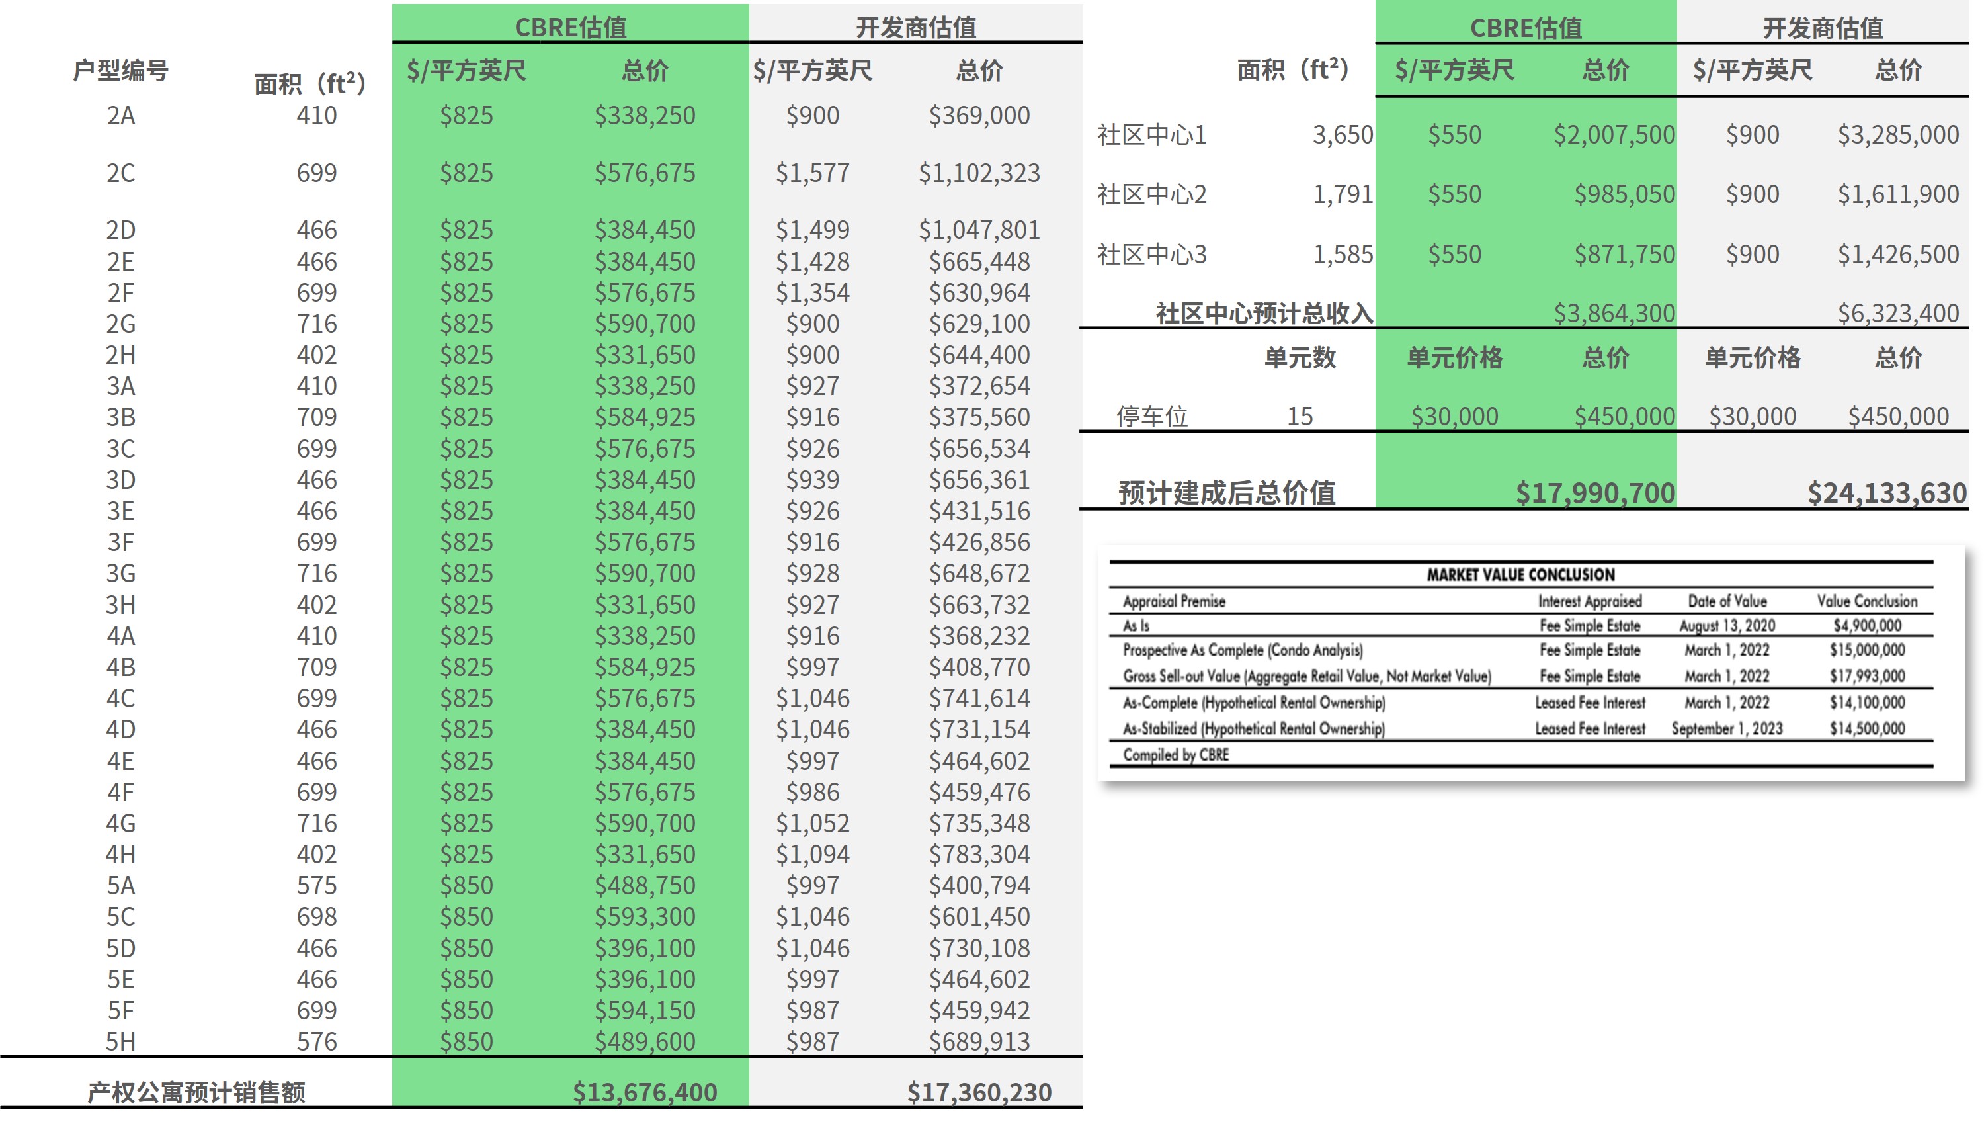The width and height of the screenshot is (1984, 1122).
Task: Click the $13,676,400 CBRE condo sales total
Action: [645, 1092]
